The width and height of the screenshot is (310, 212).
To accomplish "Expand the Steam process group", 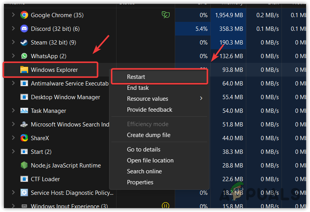I will (13, 42).
